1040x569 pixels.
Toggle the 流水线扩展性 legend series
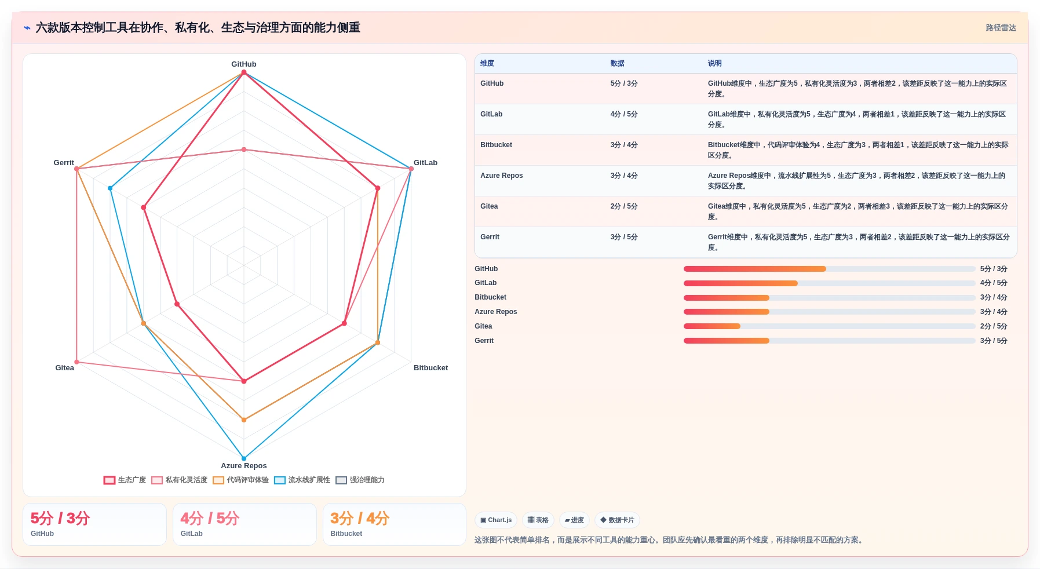302,480
